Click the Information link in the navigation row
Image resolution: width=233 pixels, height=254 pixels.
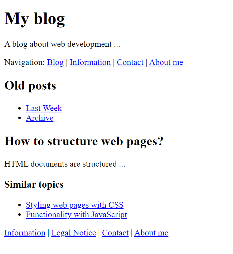coord(90,62)
